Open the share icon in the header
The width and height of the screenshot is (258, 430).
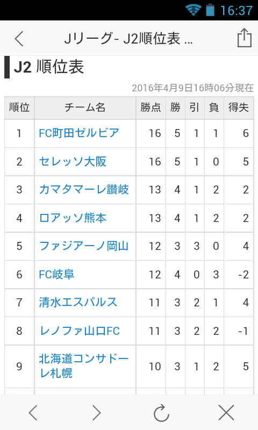click(244, 38)
